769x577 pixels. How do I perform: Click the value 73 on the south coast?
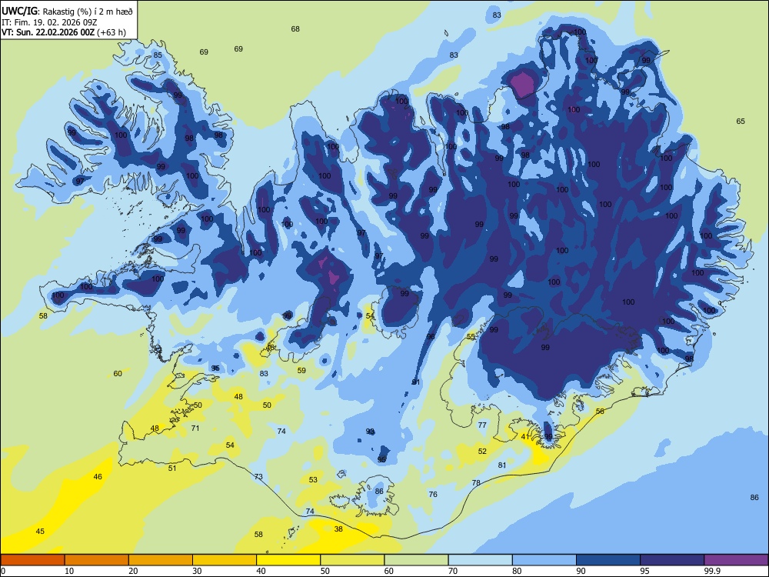click(x=258, y=476)
